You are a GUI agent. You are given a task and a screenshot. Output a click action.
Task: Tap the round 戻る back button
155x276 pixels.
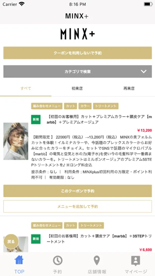point(11,242)
